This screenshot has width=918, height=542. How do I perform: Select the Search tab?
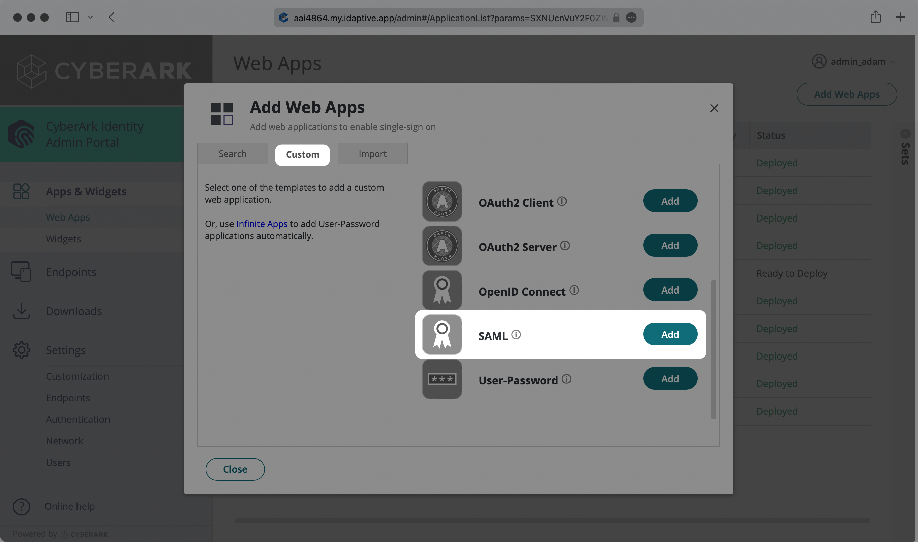pyautogui.click(x=233, y=154)
